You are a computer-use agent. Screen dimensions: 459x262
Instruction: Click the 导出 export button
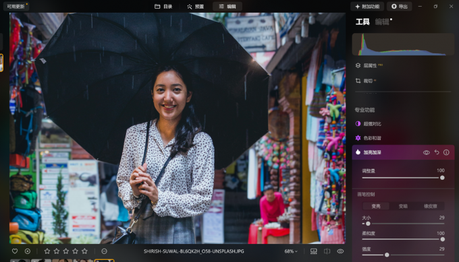pyautogui.click(x=400, y=7)
